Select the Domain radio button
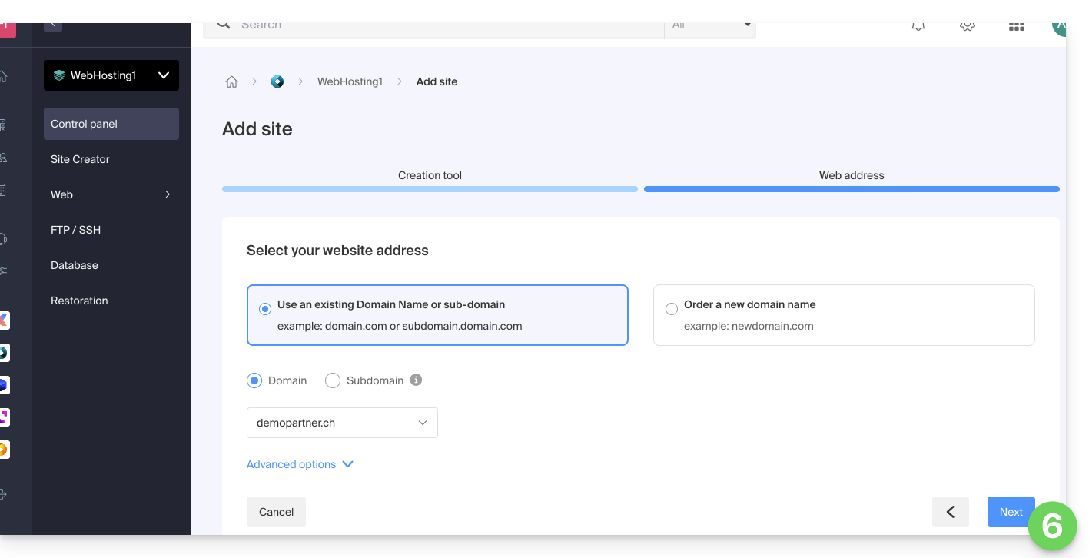This screenshot has width=1089, height=558. 254,380
